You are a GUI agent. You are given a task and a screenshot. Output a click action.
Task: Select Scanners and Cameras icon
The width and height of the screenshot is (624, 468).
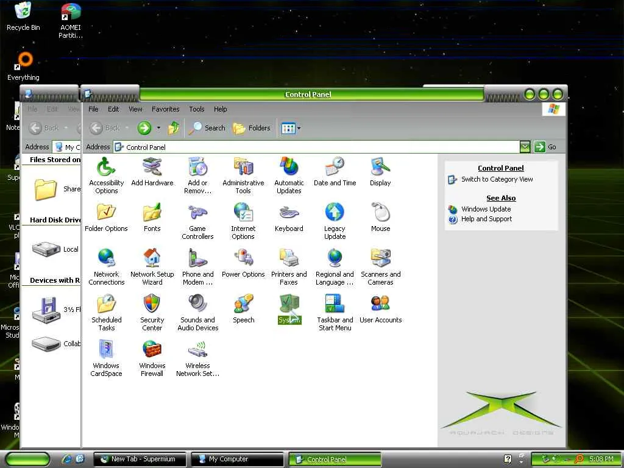pyautogui.click(x=380, y=267)
